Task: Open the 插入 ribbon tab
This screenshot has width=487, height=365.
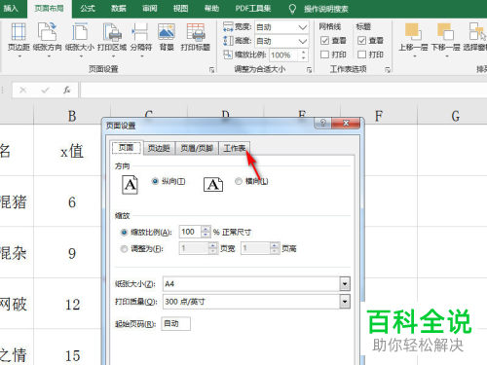Action: tap(11, 9)
